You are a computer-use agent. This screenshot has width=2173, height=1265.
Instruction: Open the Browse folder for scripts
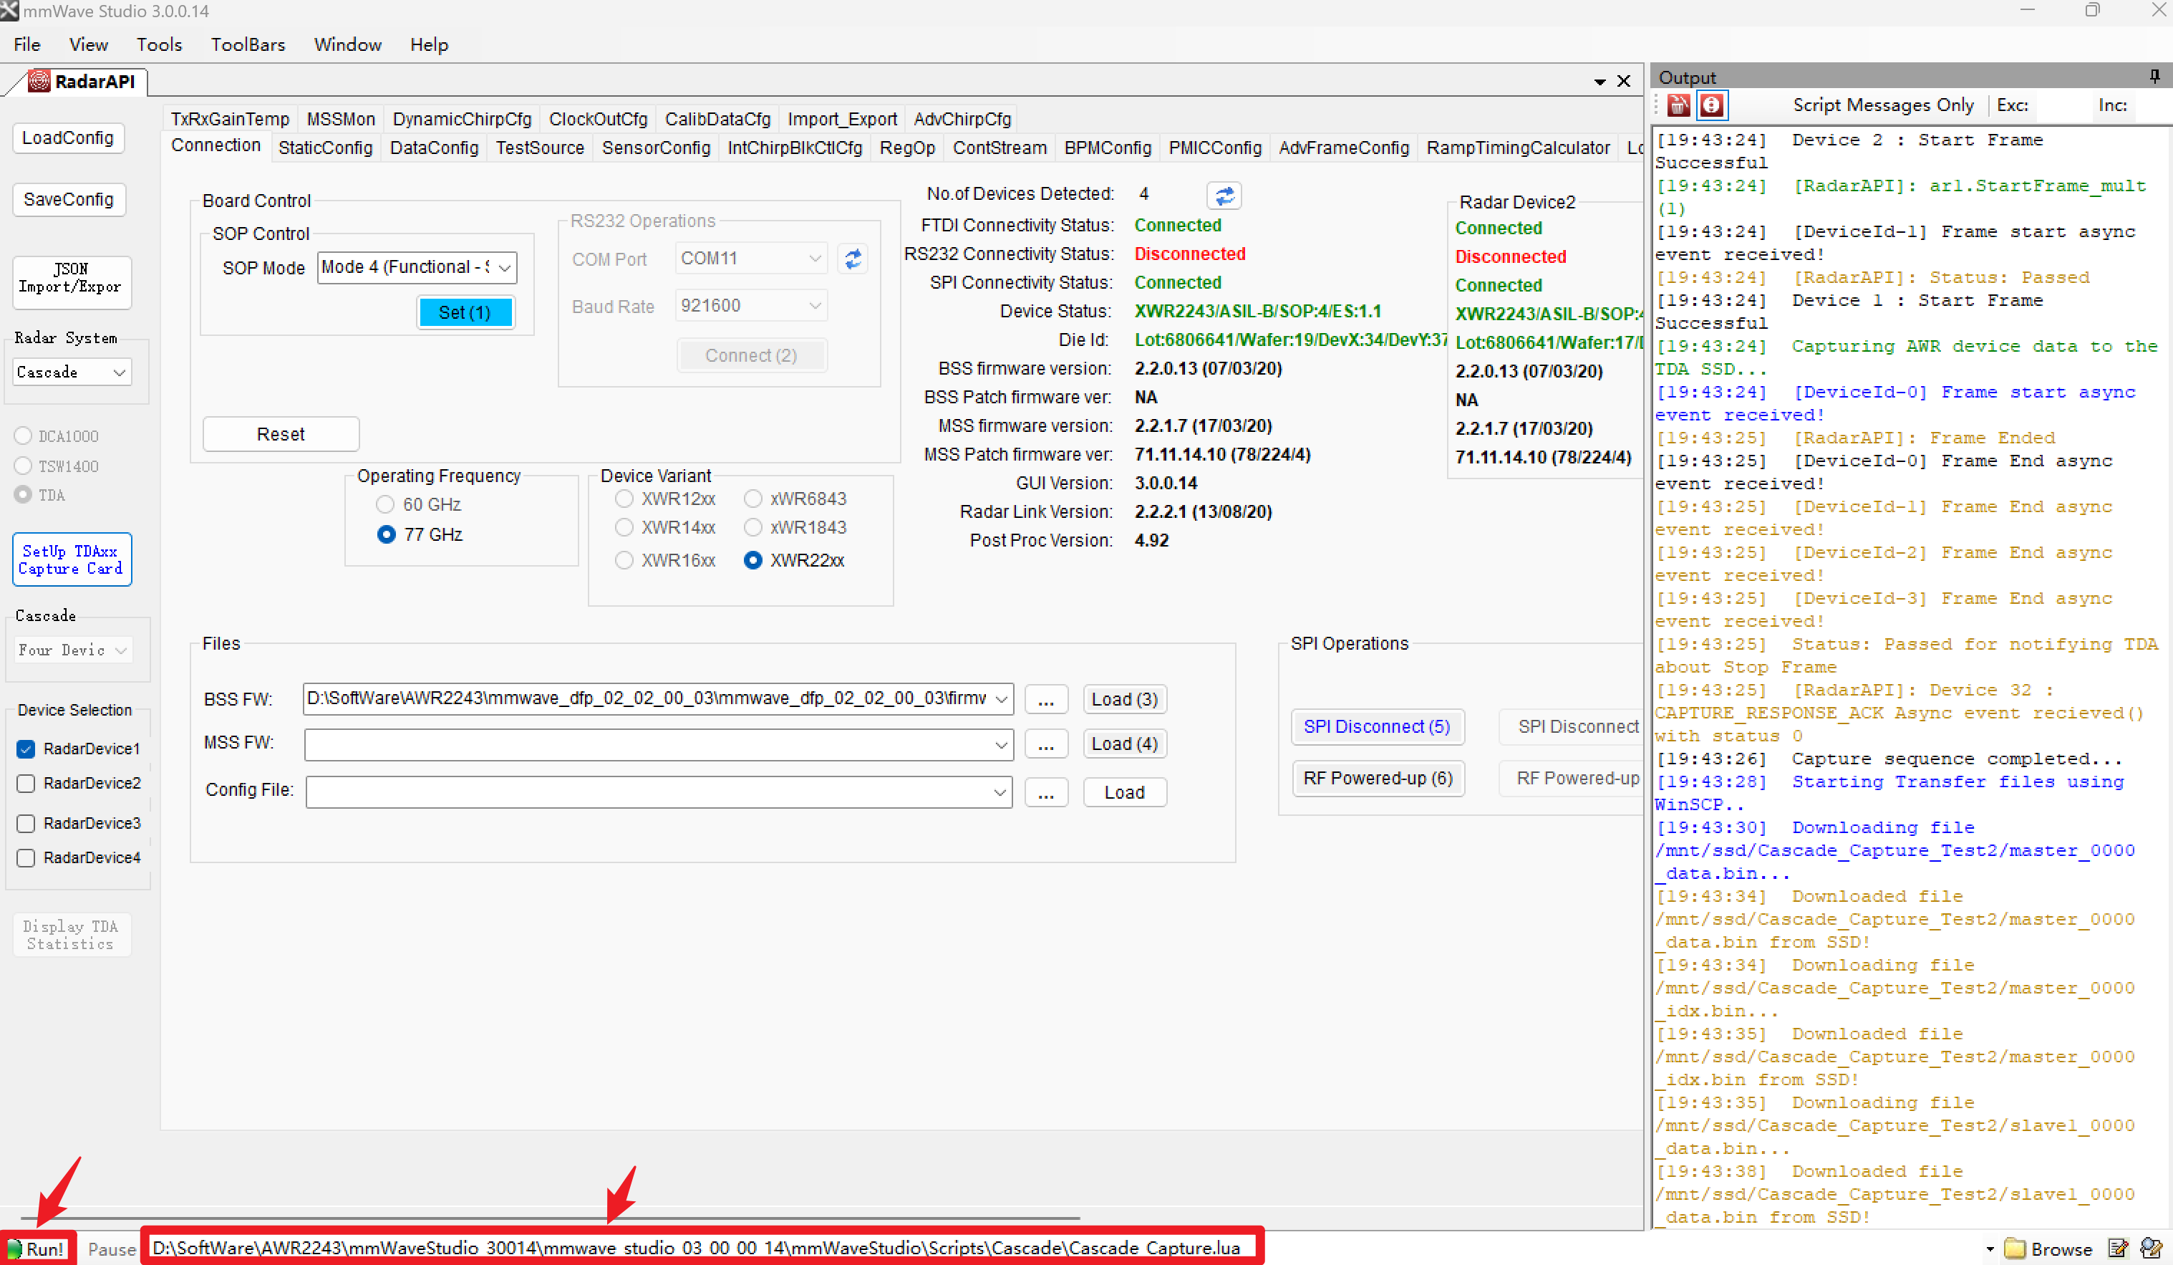pyautogui.click(x=2050, y=1249)
